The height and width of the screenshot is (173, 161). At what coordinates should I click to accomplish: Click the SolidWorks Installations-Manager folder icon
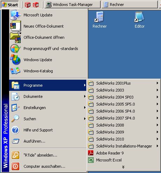(91, 146)
